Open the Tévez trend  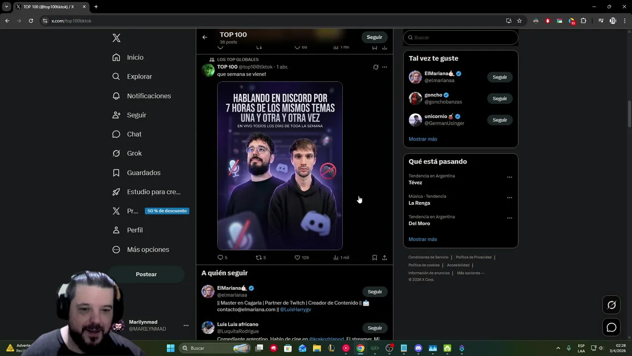coord(415,182)
